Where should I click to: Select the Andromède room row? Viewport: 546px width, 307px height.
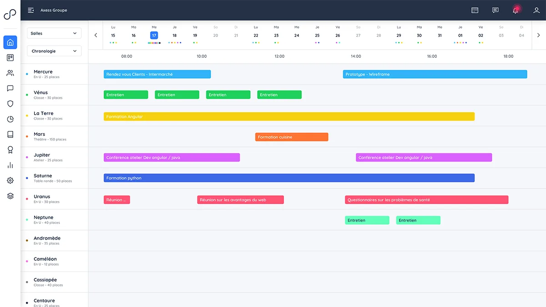click(x=55, y=241)
